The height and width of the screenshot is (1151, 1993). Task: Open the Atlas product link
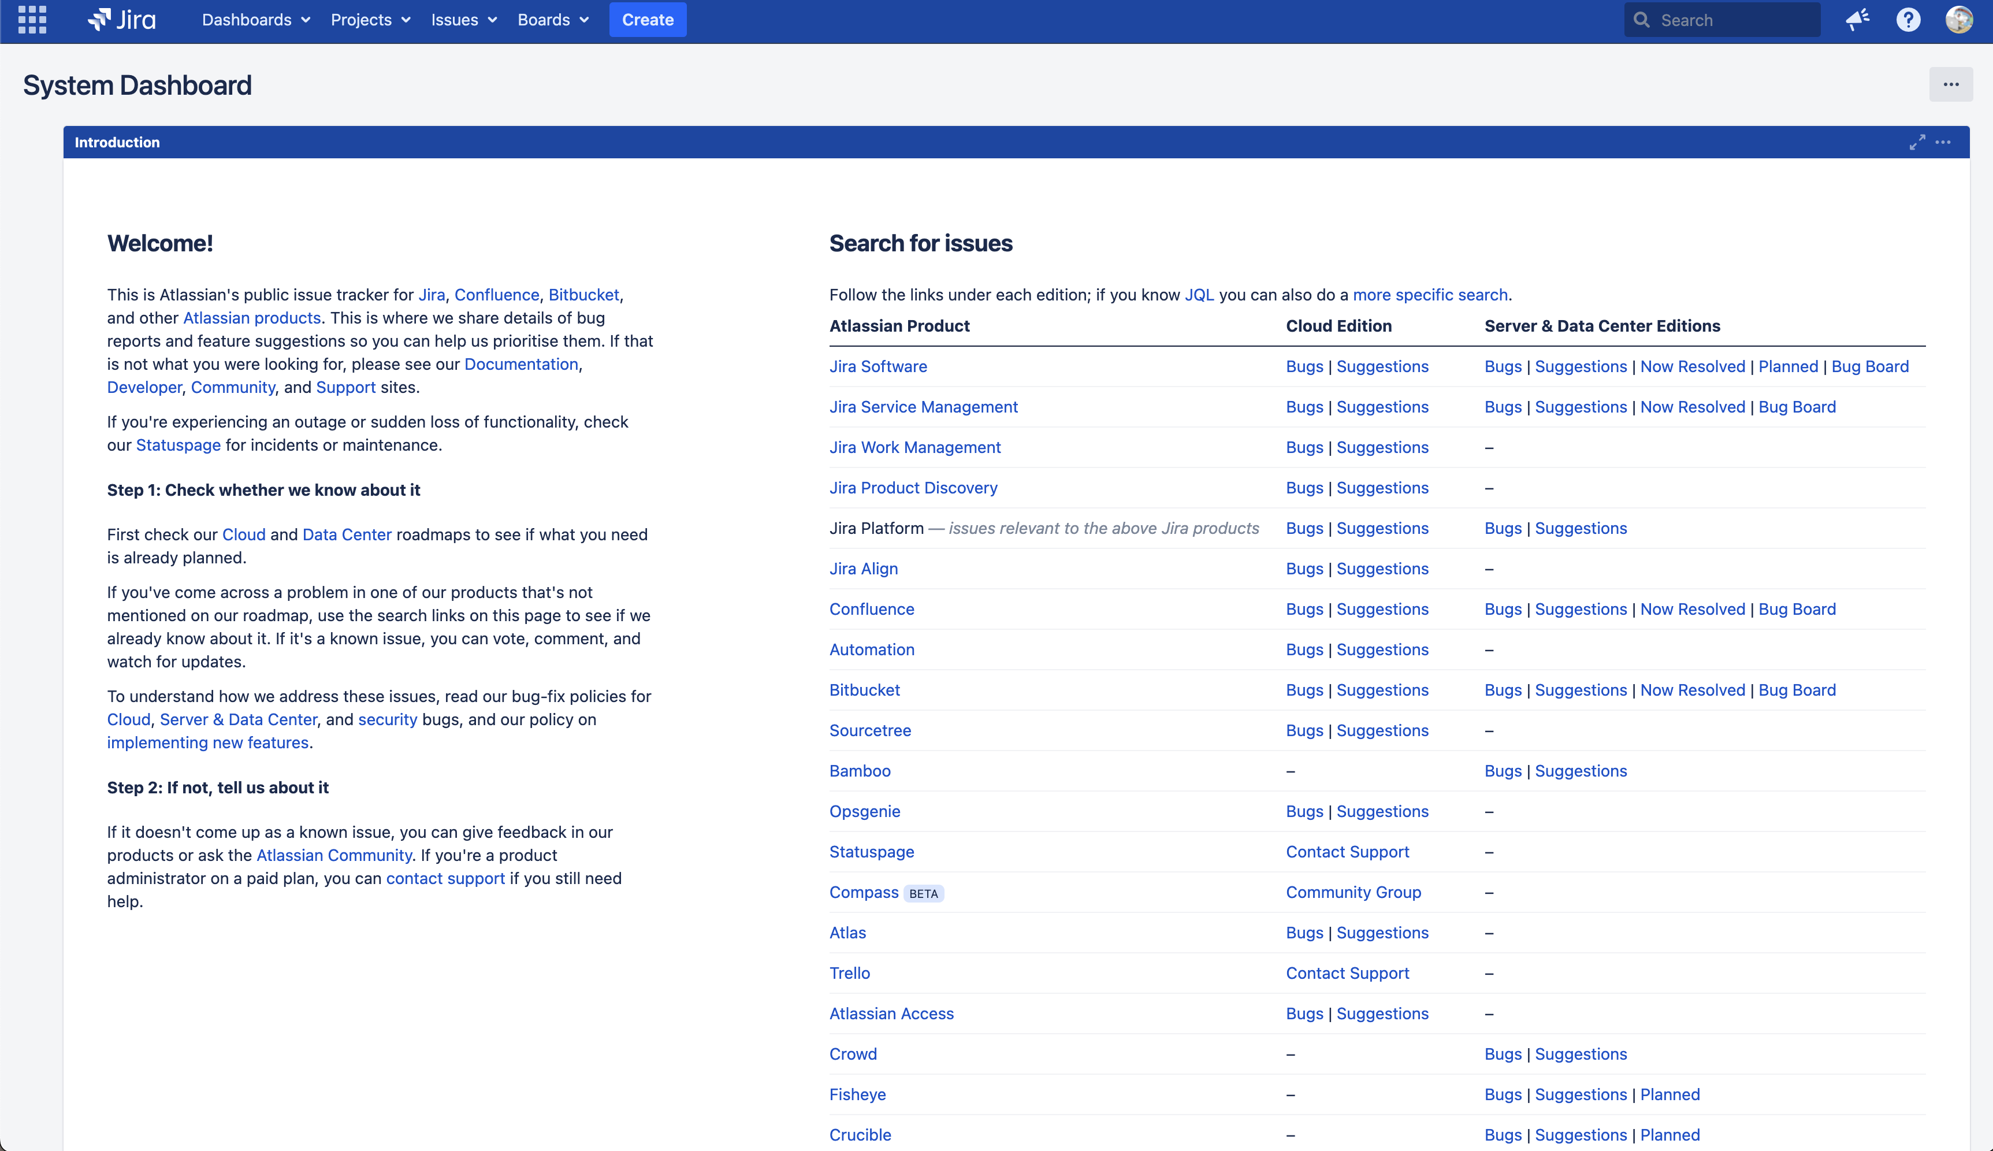click(x=847, y=933)
